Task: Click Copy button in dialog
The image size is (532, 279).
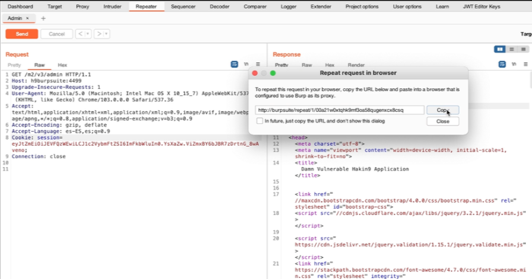Action: click(443, 110)
